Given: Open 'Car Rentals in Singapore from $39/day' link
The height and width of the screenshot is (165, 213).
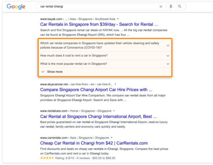Looking at the screenshot, I should click(x=99, y=24).
